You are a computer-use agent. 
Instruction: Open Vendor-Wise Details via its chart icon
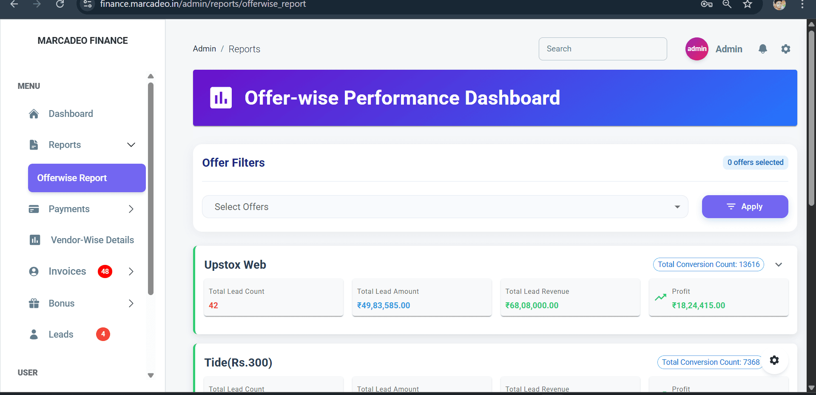(x=35, y=240)
